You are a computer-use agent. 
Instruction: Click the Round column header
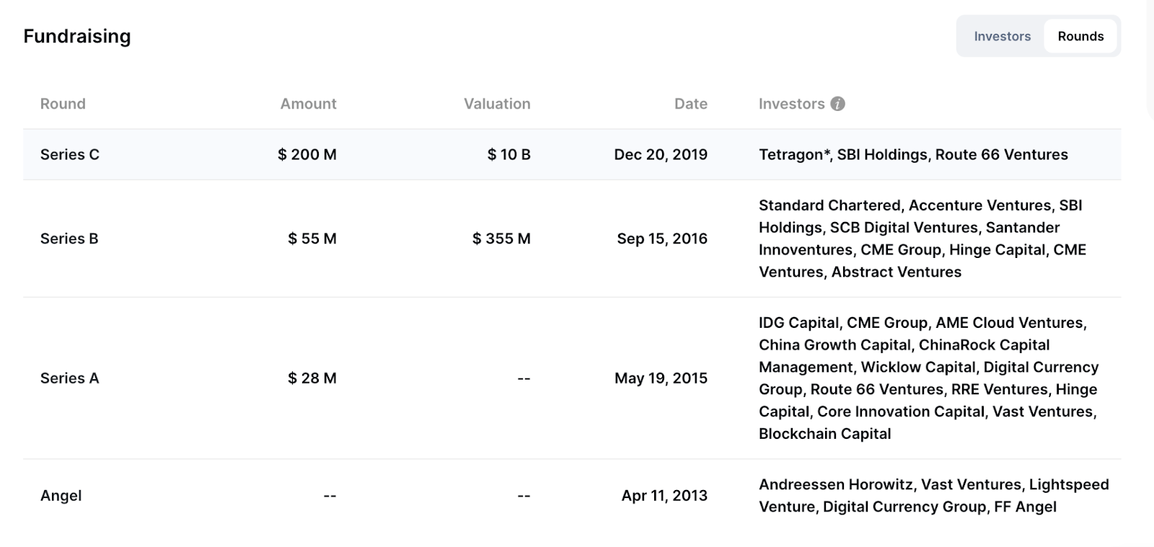pos(63,104)
